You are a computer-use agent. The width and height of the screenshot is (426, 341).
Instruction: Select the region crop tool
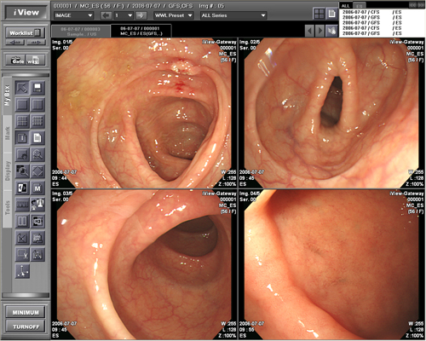(37, 221)
